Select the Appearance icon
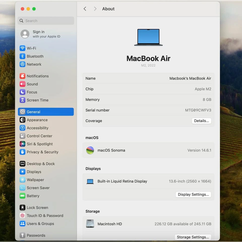Screen dimensions: 242x242 coord(22,120)
